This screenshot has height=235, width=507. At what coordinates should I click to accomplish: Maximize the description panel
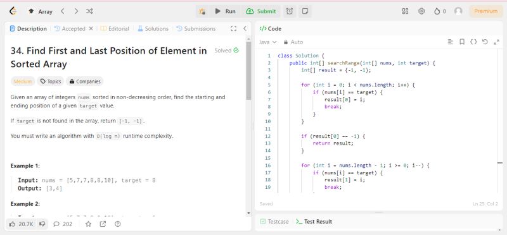coord(233,28)
